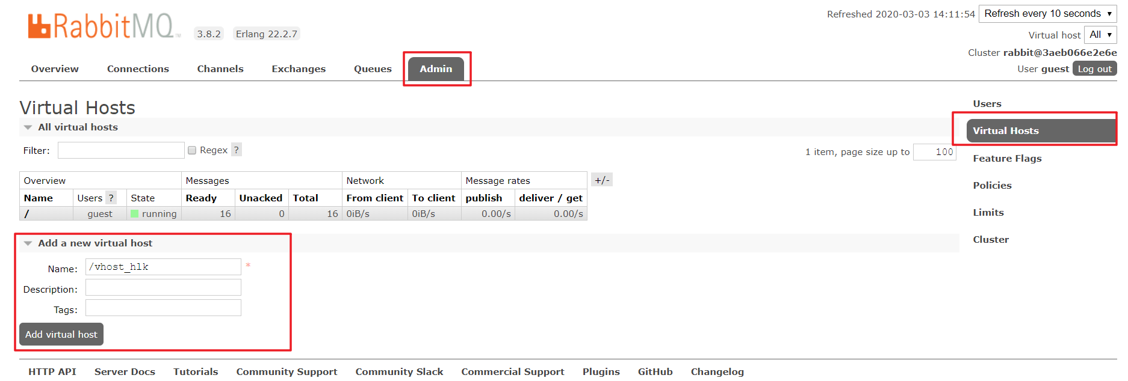Open Feature Flags in the sidebar

(x=1007, y=158)
